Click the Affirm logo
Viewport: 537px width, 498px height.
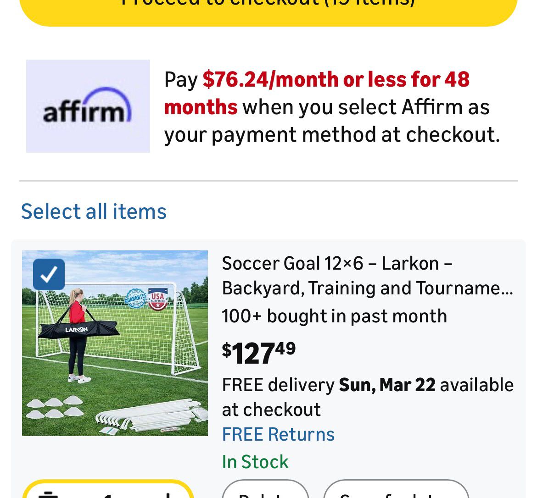[88, 106]
